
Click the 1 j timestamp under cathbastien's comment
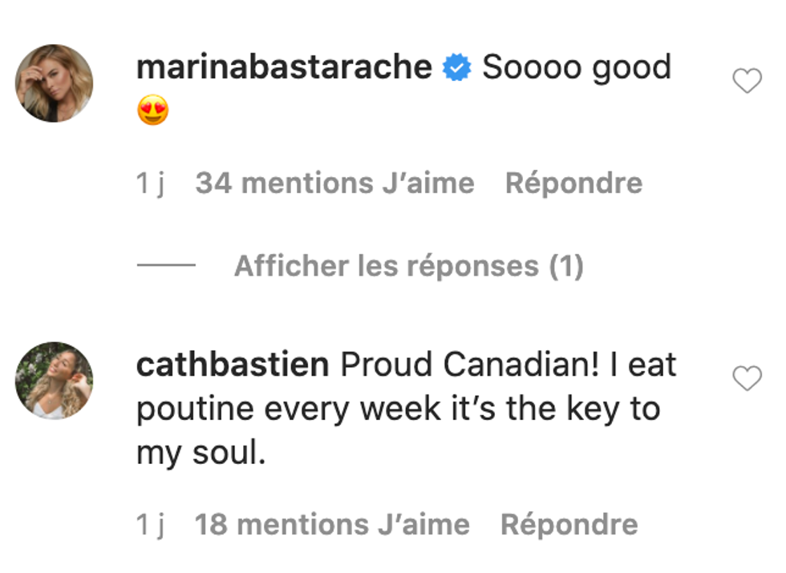coord(151,525)
